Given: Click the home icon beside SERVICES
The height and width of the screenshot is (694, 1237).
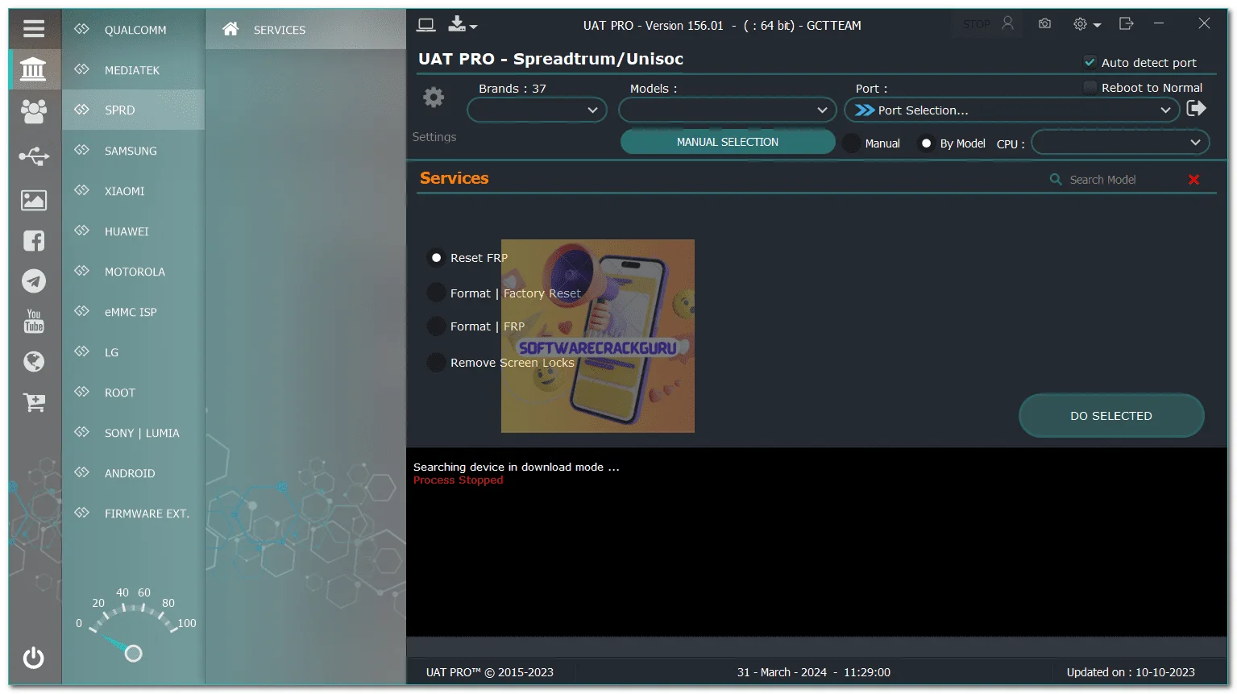Looking at the screenshot, I should coord(230,29).
